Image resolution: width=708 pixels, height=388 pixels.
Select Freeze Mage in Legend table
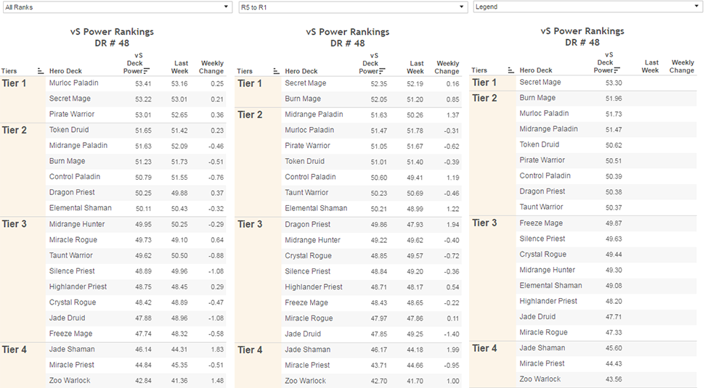pyautogui.click(x=541, y=223)
